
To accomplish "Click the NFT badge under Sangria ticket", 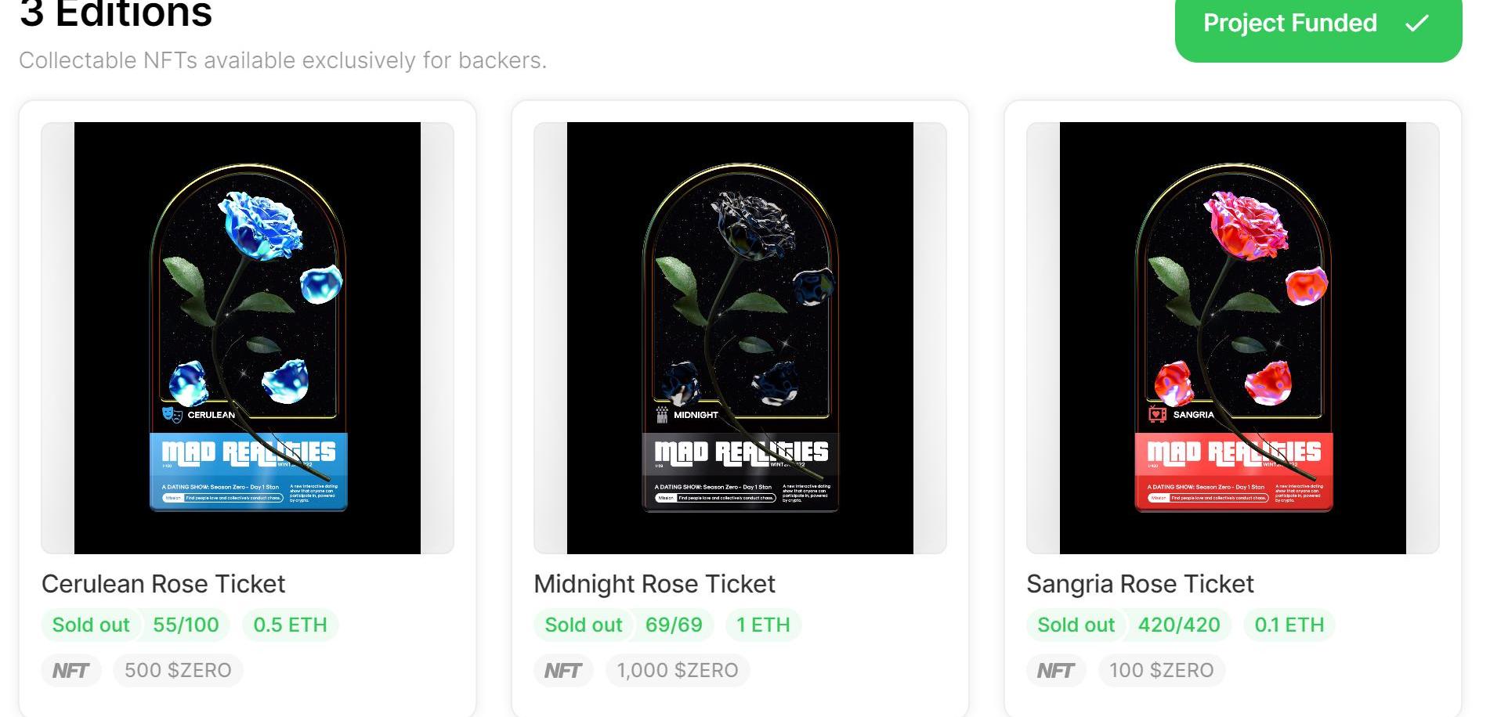I will 1055,671.
